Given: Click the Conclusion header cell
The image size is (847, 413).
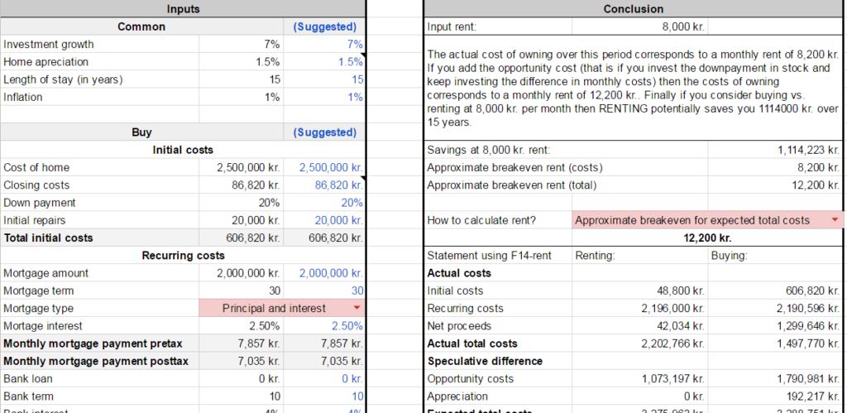Looking at the screenshot, I should tap(633, 8).
